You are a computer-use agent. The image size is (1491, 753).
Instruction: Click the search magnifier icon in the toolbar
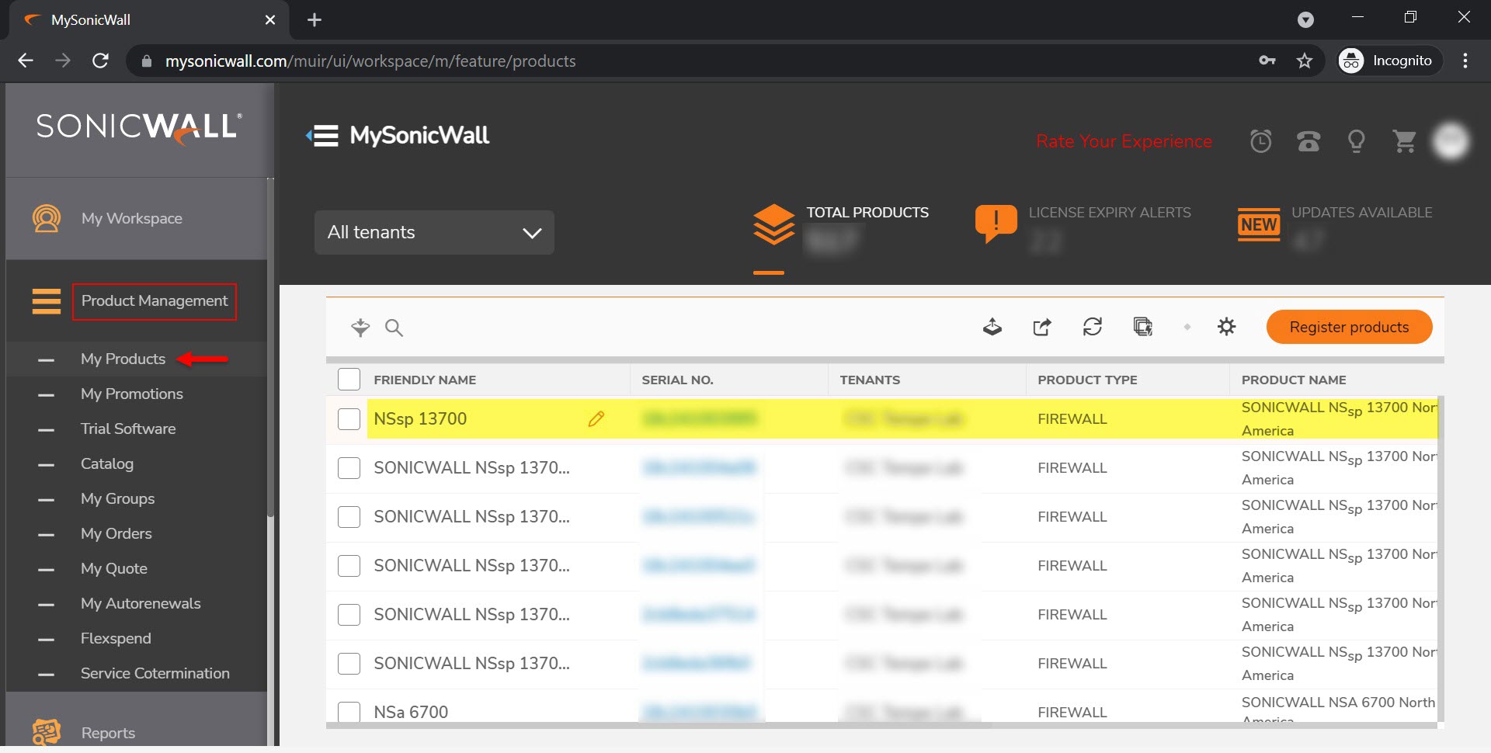[394, 328]
